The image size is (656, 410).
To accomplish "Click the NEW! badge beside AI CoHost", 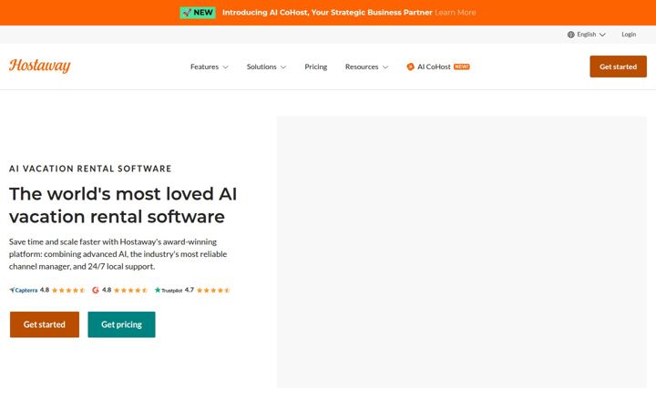I will tap(461, 67).
